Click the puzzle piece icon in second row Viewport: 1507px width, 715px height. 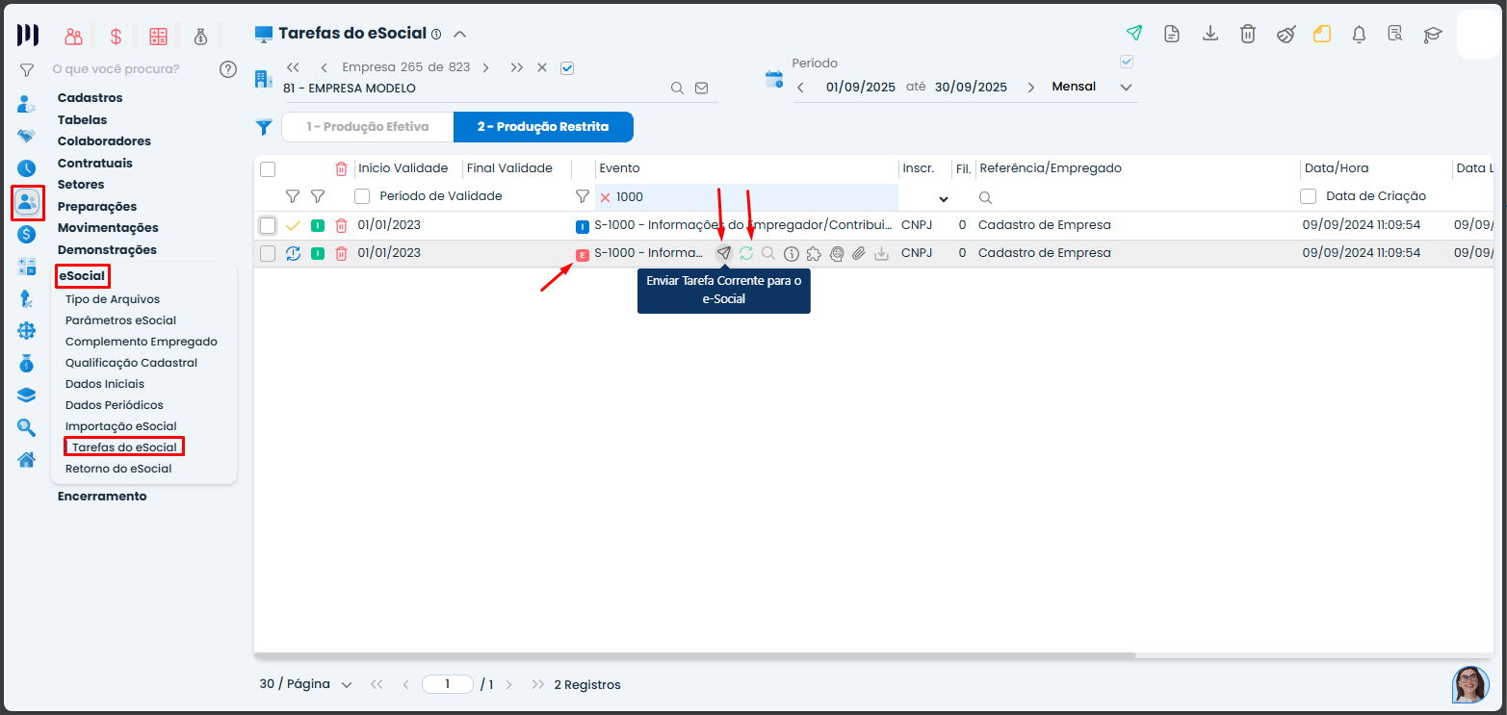pyautogui.click(x=814, y=254)
